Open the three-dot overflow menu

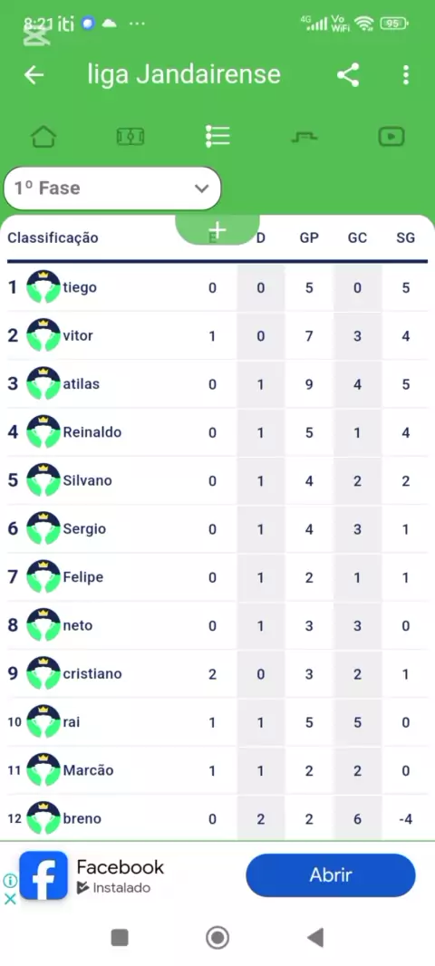coord(405,75)
